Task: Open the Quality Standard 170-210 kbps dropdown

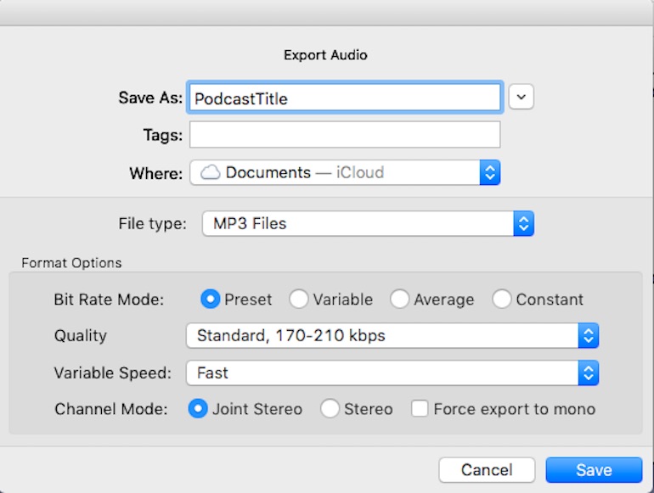Action: pos(392,335)
